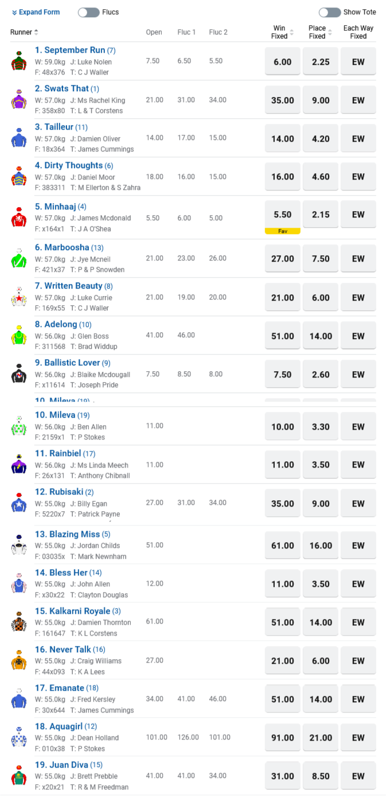Sort by Place Fixed odds

(x=320, y=32)
